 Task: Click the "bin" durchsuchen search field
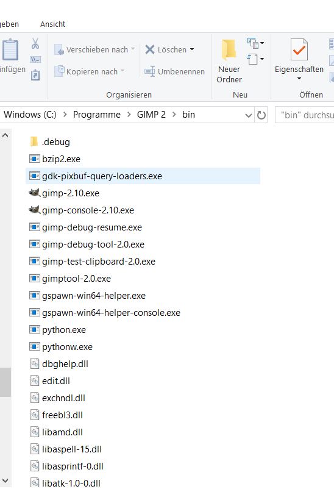click(305, 115)
